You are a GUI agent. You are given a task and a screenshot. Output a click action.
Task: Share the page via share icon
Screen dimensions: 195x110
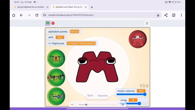pos(166,15)
